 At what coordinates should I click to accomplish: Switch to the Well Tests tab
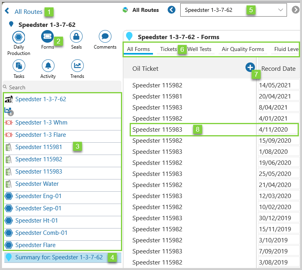click(199, 49)
